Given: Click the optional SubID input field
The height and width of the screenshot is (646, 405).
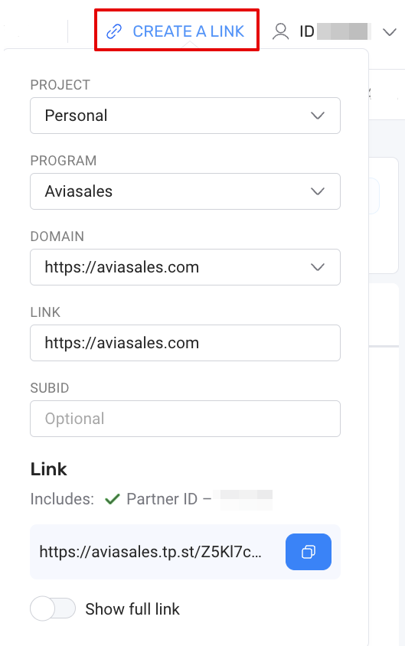Looking at the screenshot, I should click(185, 419).
